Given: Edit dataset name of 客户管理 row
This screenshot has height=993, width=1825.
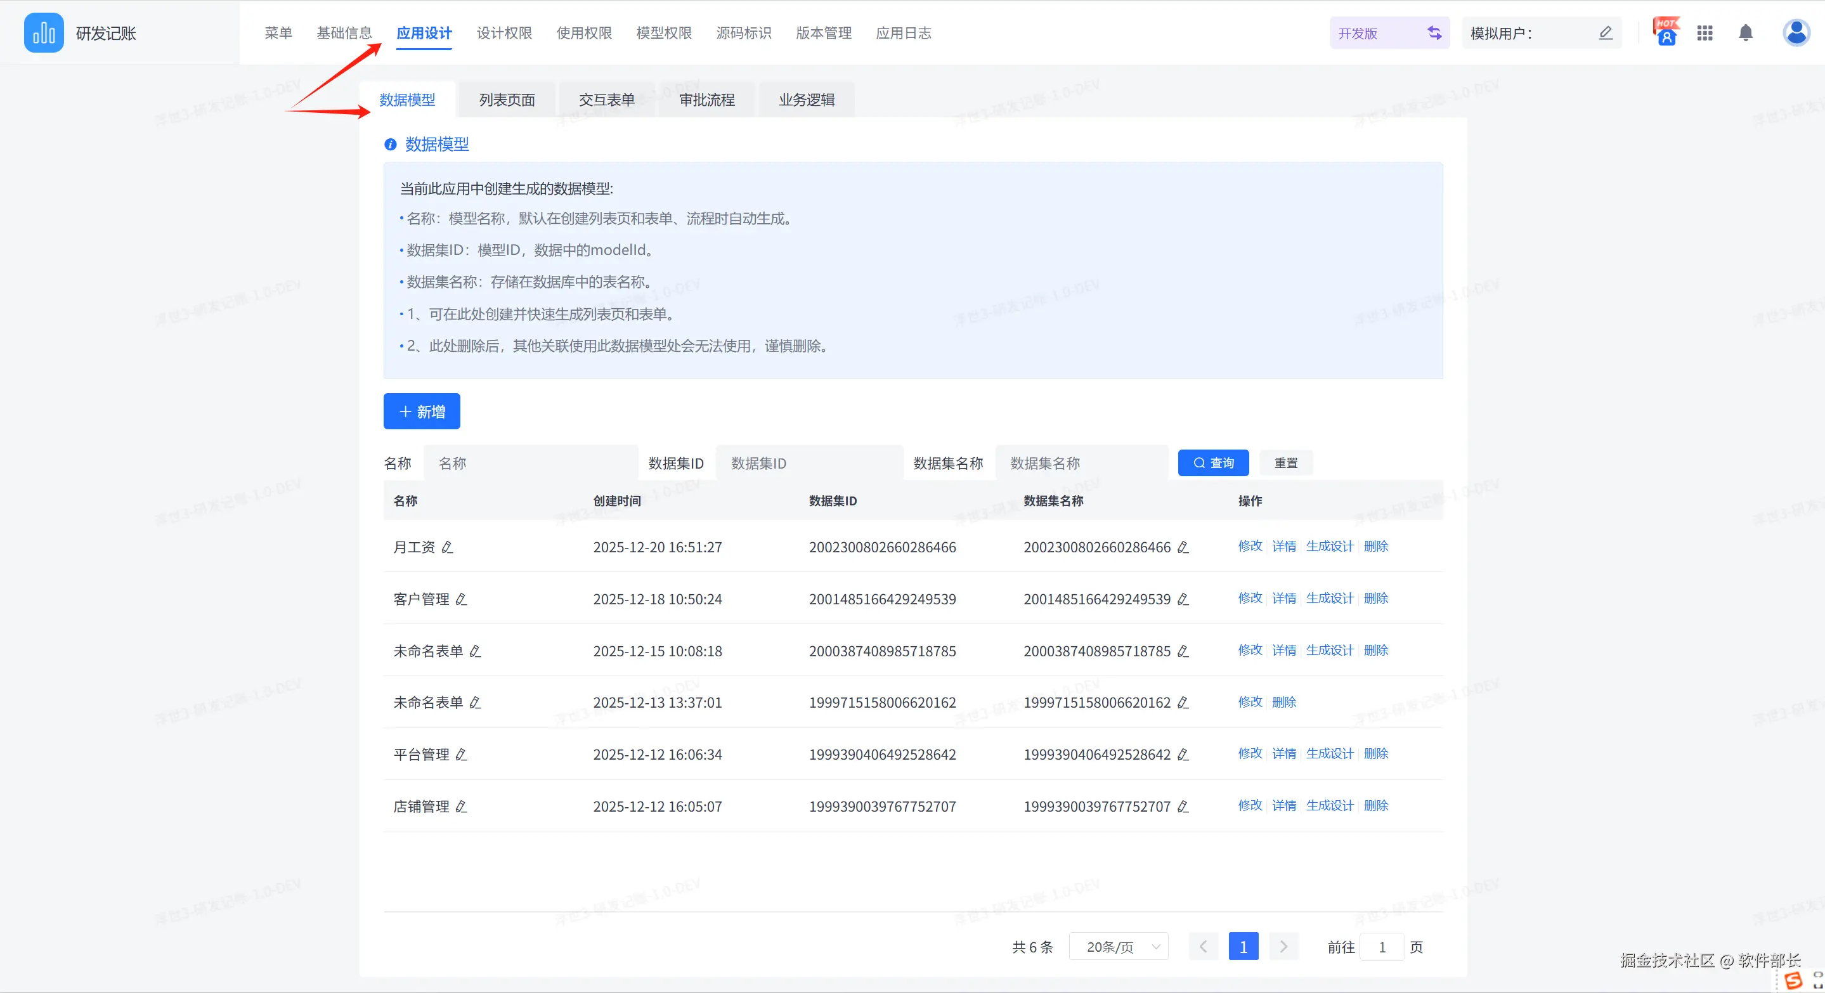Looking at the screenshot, I should (1183, 599).
